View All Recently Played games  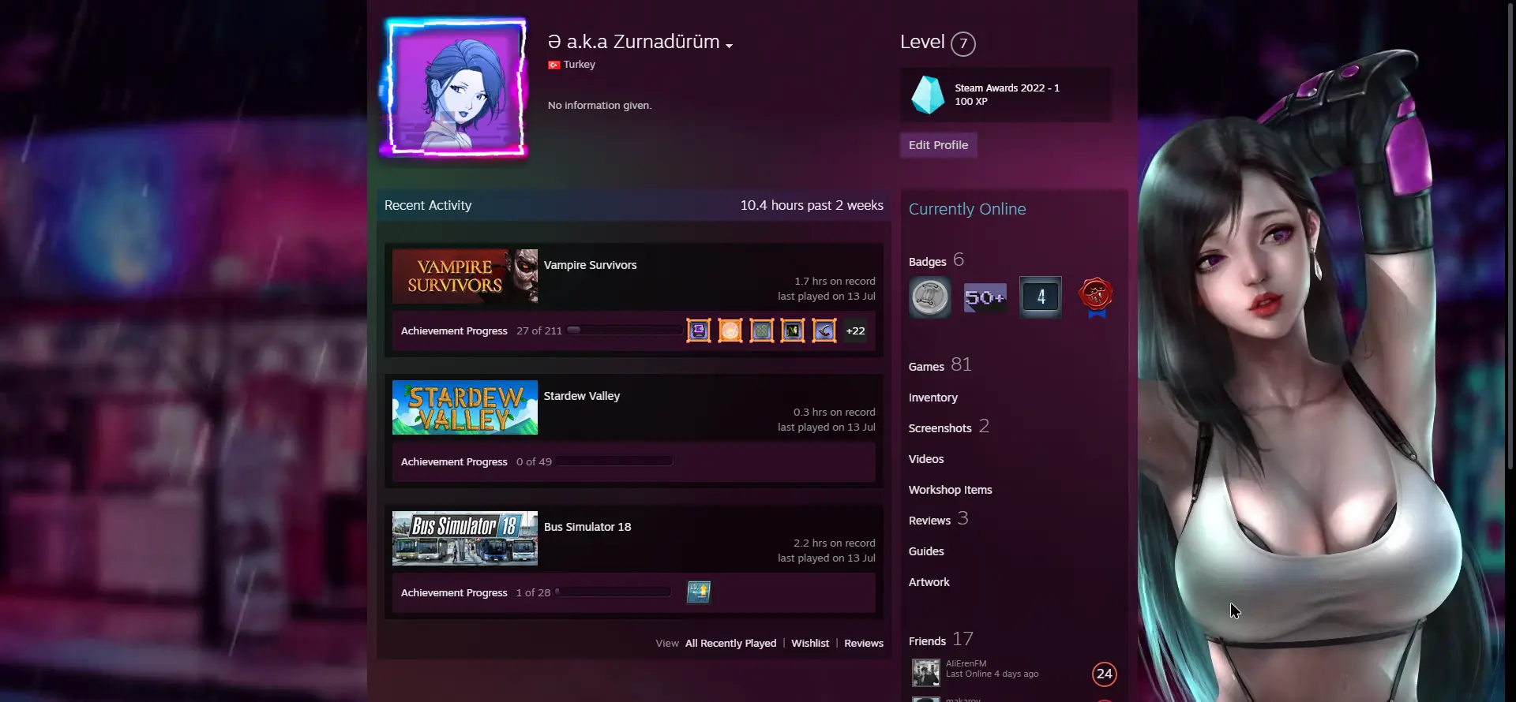(x=731, y=644)
